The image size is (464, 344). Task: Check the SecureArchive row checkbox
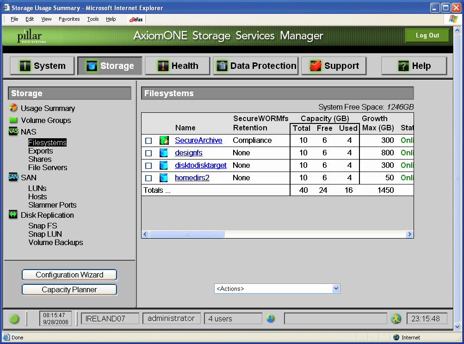(x=148, y=141)
